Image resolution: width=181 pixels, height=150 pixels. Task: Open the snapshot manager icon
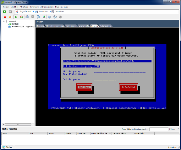[x=38, y=17]
